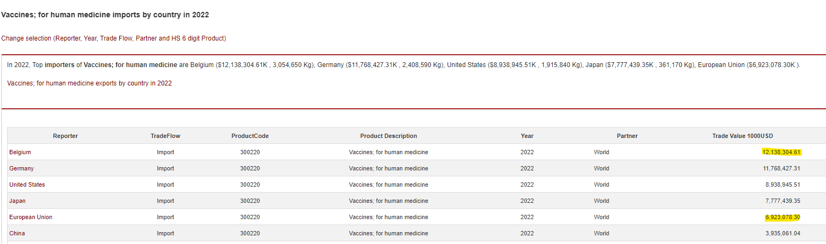Viewport: 826px width, 244px height.
Task: Select the Product Description column header
Action: 389,136
